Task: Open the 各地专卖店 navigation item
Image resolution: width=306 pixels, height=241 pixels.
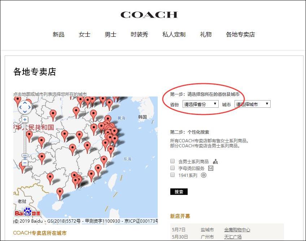Action: click(x=240, y=35)
